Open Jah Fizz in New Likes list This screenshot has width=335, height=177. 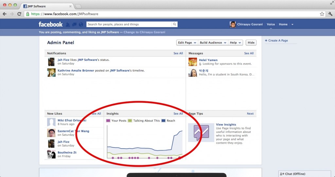point(63,142)
